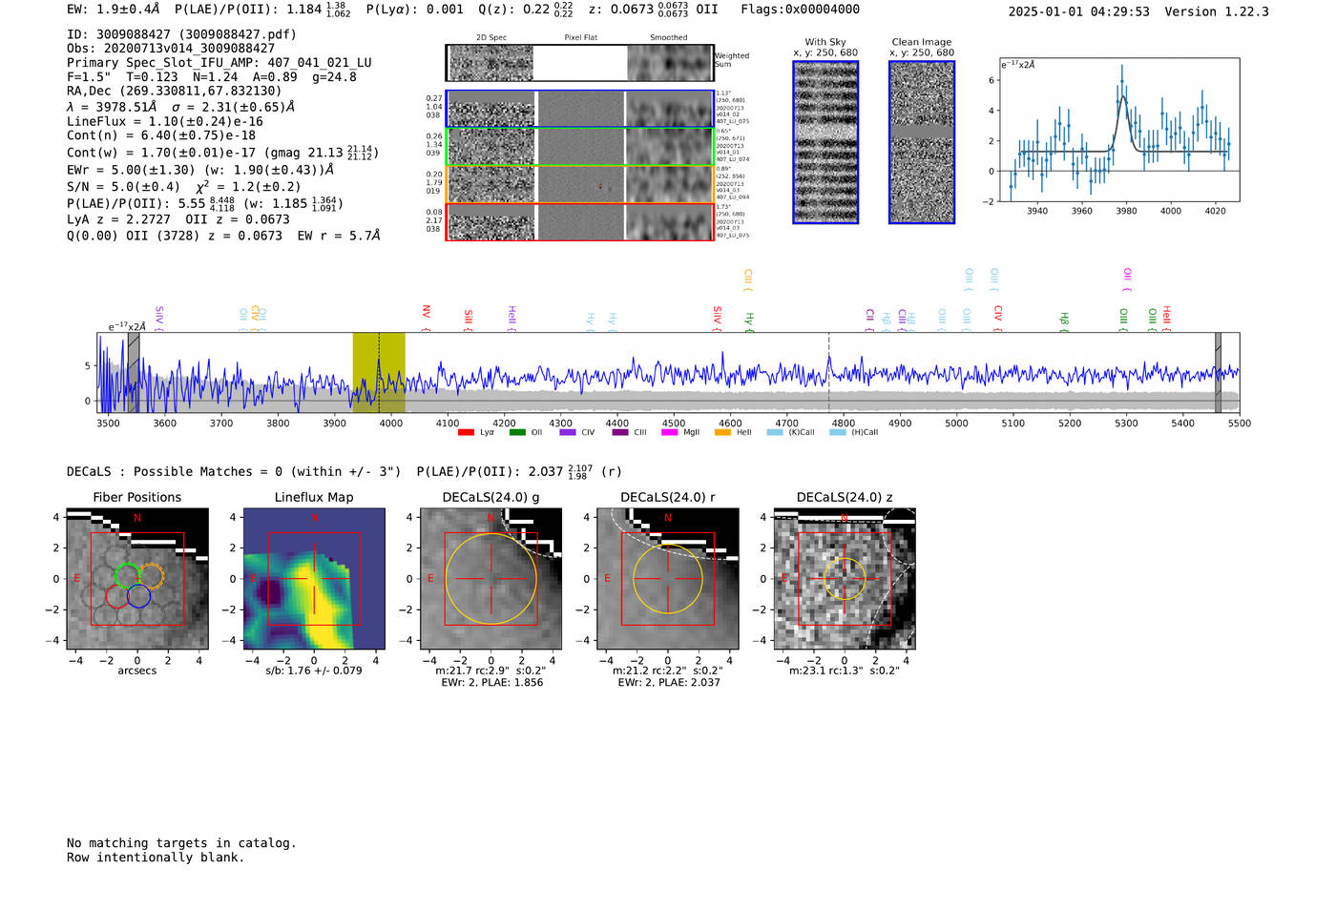Viewport: 1336px width, 909px height.
Task: Open the With Sky image
Action: [x=825, y=142]
